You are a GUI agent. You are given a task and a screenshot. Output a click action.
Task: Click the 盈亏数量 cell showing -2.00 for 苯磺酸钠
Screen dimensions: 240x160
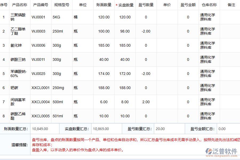146,74
